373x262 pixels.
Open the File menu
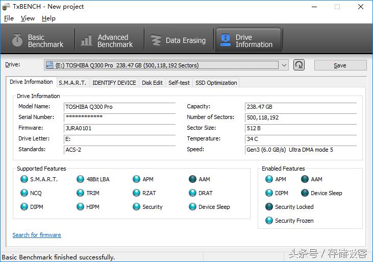9,18
